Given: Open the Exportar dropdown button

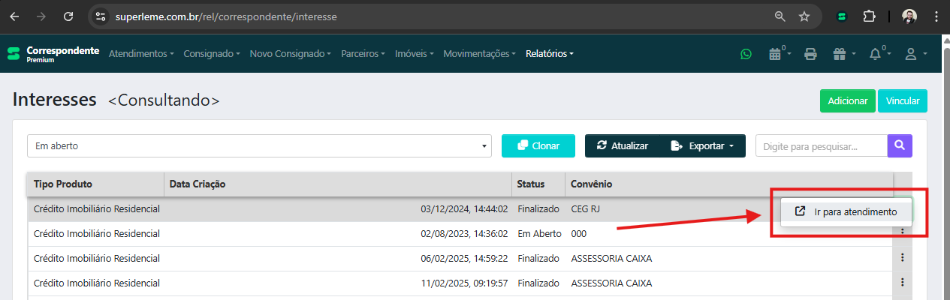Looking at the screenshot, I should (x=702, y=145).
